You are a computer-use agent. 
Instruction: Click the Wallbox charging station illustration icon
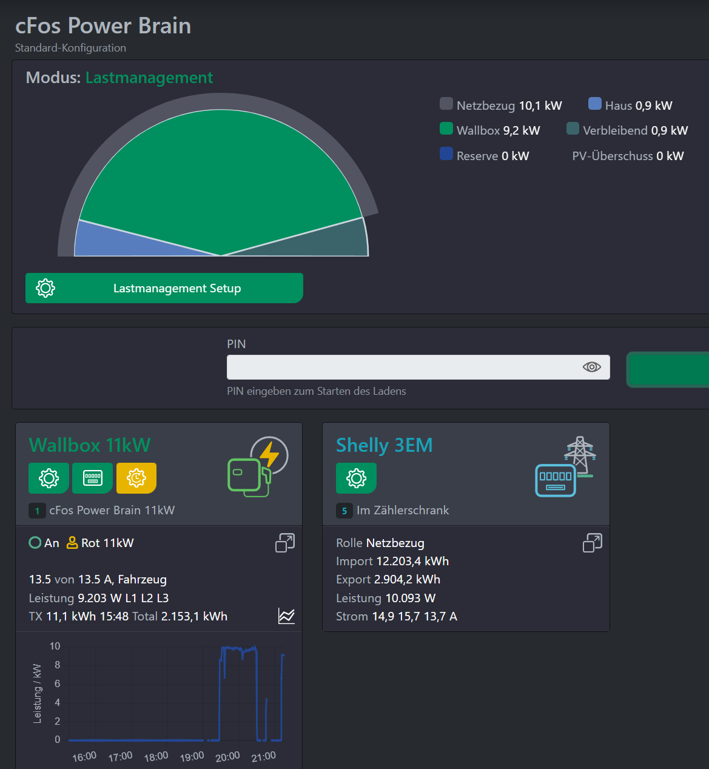tap(258, 466)
